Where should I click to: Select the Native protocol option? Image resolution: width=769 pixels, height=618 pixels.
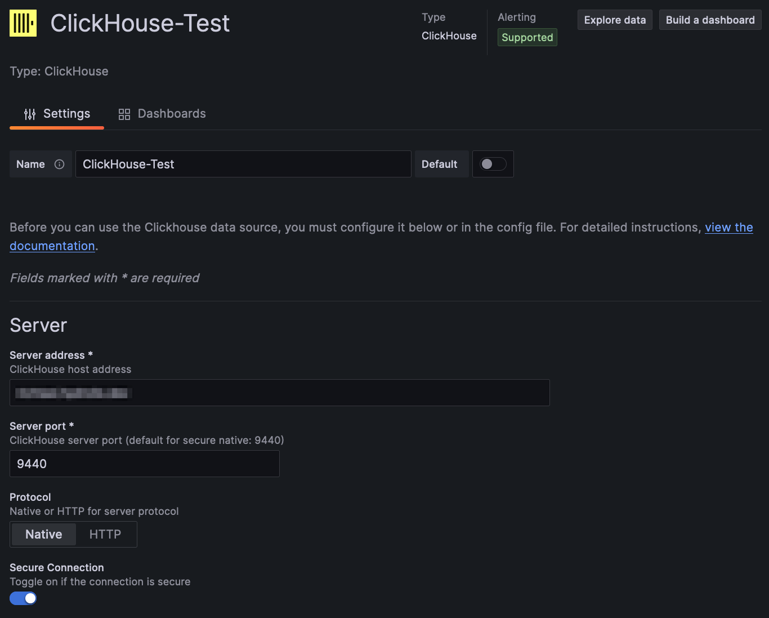tap(44, 534)
